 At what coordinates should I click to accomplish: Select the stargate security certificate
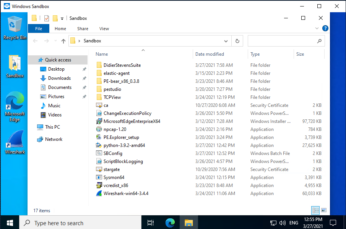(111, 169)
